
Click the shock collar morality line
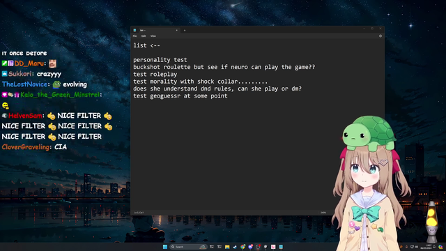pyautogui.click(x=200, y=82)
